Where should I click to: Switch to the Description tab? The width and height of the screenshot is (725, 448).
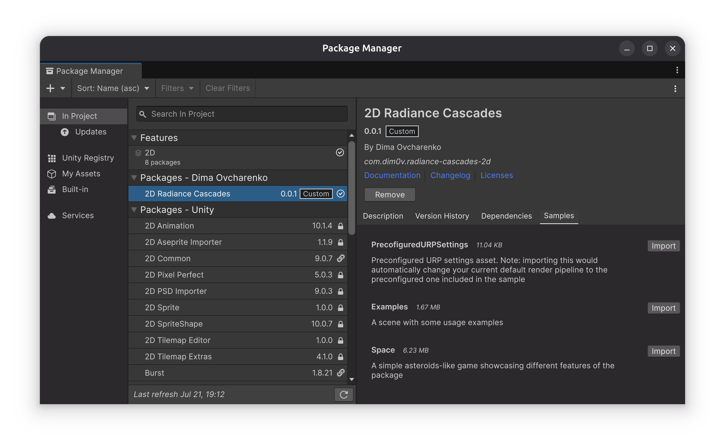pyautogui.click(x=383, y=216)
